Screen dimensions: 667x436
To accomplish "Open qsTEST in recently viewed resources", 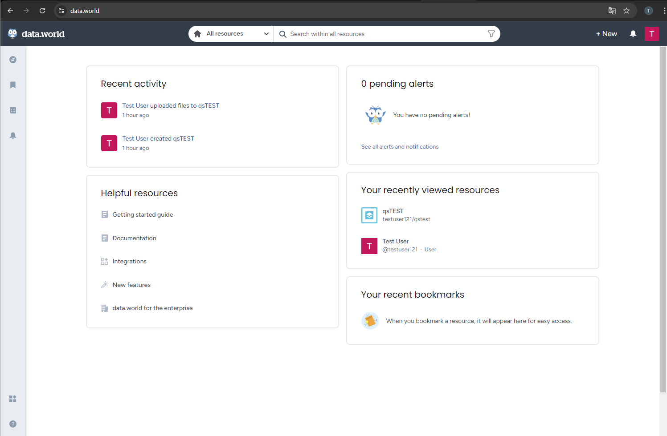I will (x=393, y=211).
